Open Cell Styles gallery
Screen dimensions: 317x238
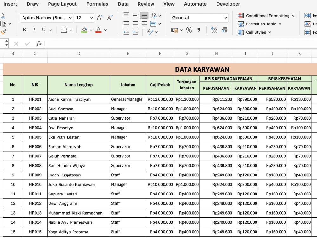pos(254,32)
